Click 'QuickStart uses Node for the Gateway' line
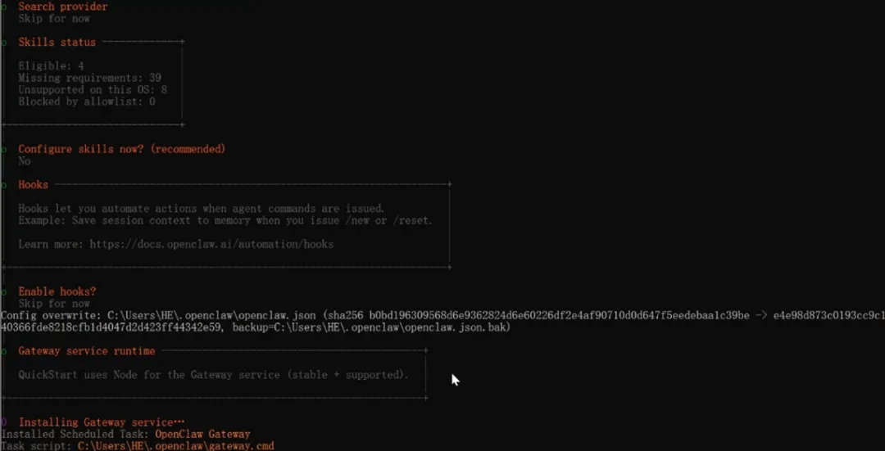885x451 pixels. click(213, 375)
